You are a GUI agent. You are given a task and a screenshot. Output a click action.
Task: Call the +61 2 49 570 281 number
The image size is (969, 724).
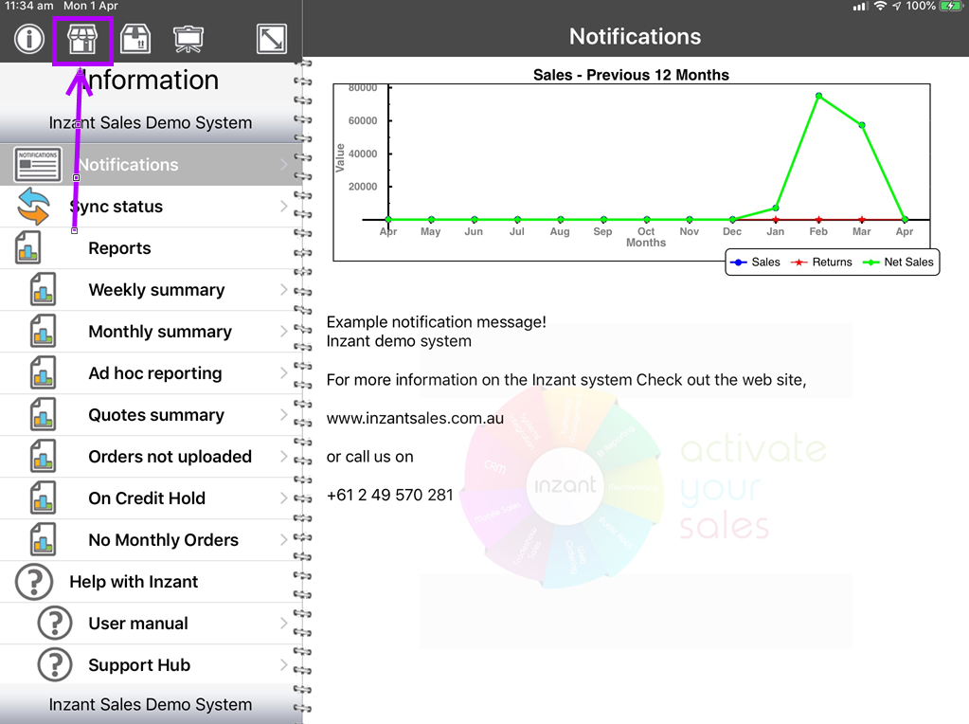tap(390, 496)
